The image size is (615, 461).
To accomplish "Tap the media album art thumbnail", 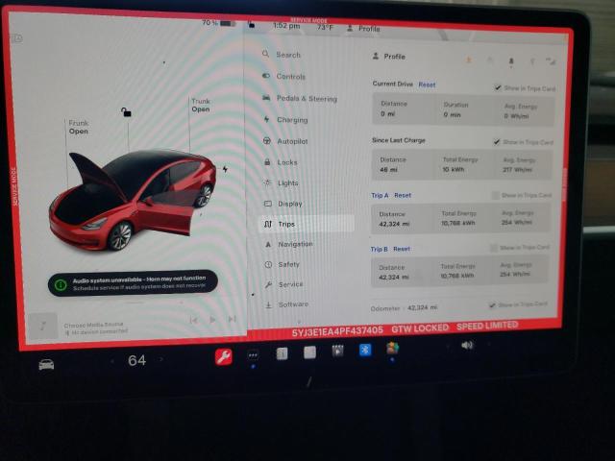I will pyautogui.click(x=42, y=327).
